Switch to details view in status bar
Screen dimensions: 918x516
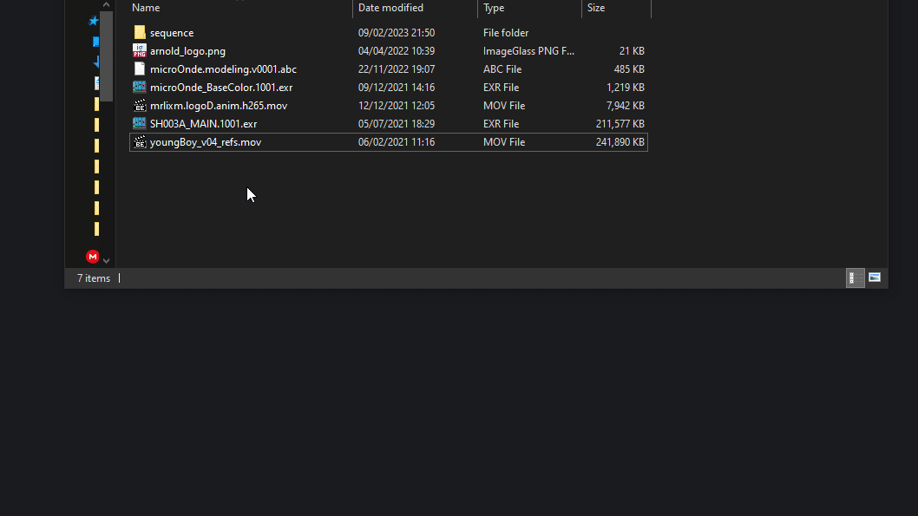tap(856, 278)
